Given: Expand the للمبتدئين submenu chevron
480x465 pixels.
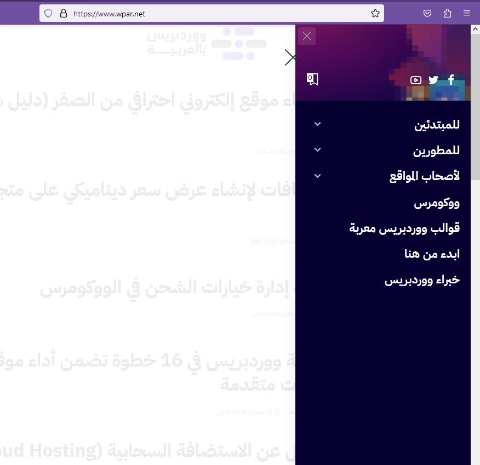Looking at the screenshot, I should [x=317, y=124].
